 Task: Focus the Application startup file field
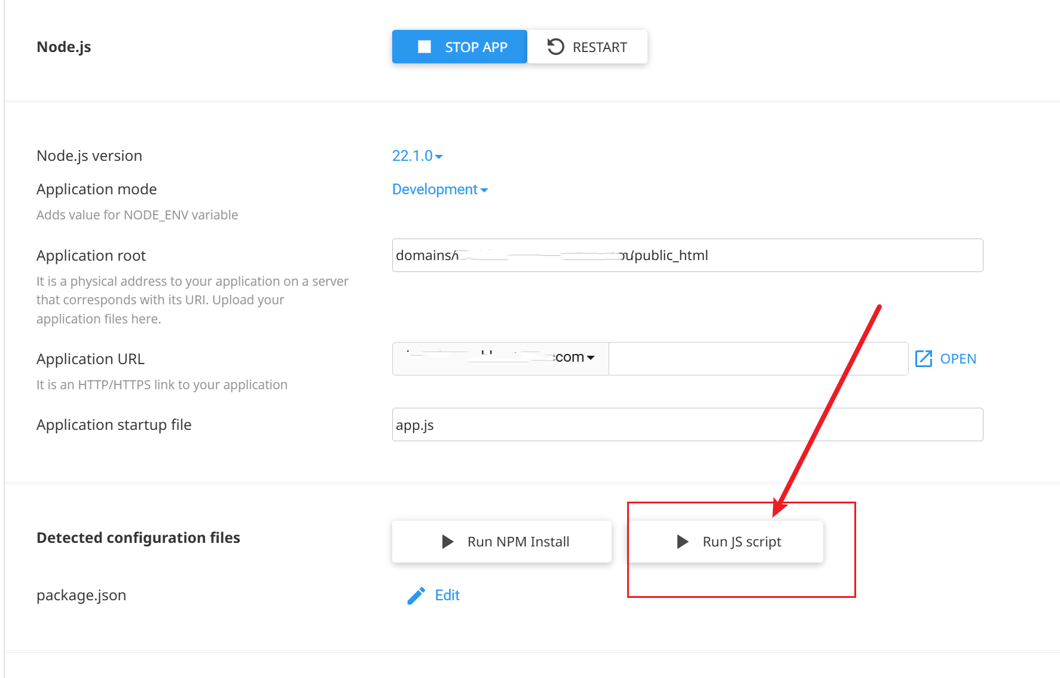pos(688,424)
